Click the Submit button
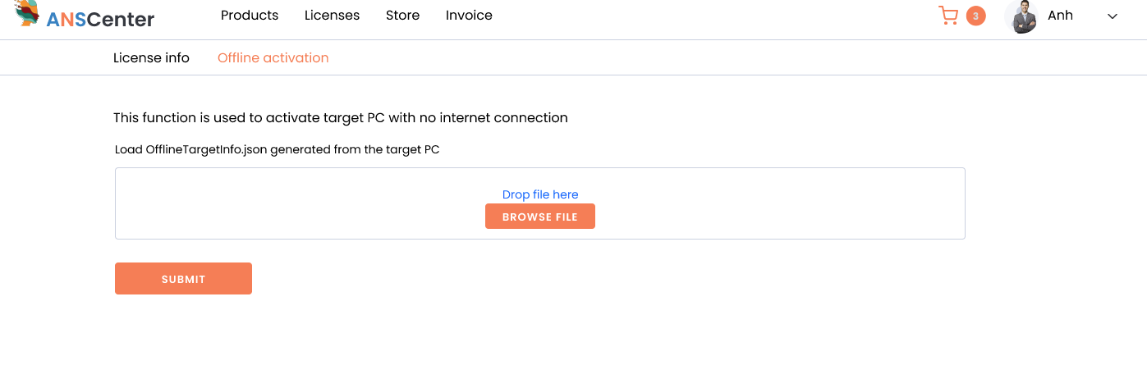The height and width of the screenshot is (388, 1147). click(x=183, y=279)
